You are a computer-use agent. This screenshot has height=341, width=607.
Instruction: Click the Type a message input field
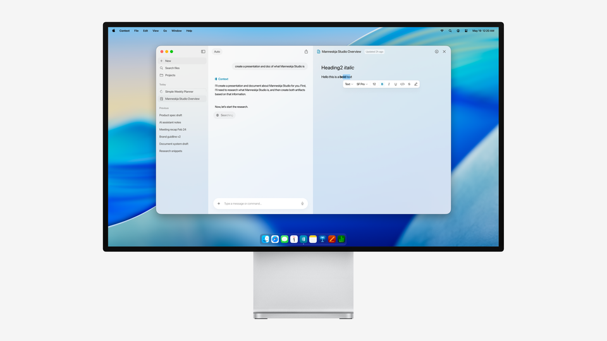pos(260,203)
